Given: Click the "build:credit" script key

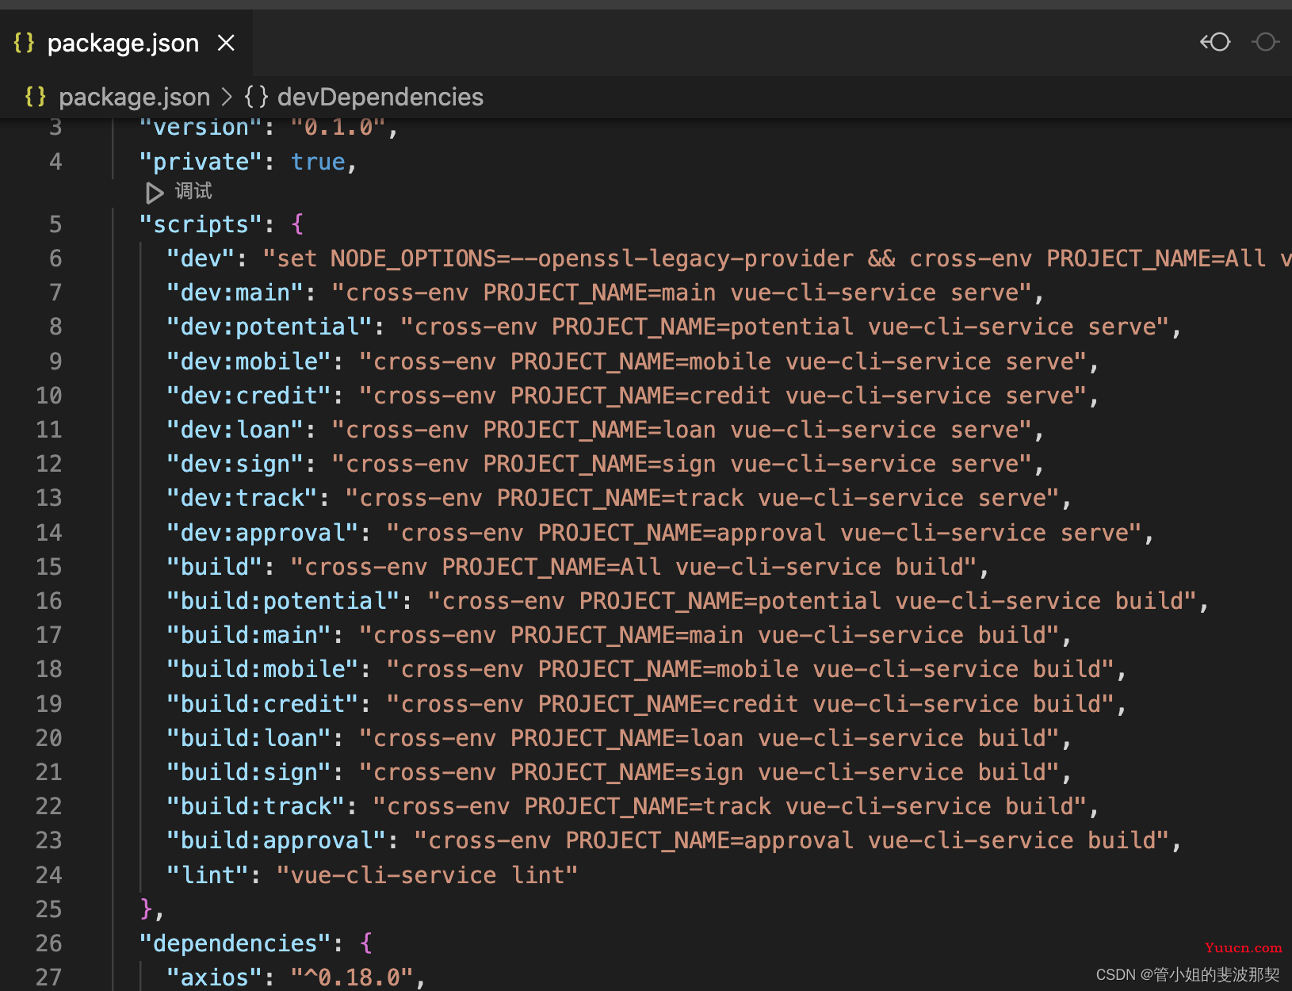Looking at the screenshot, I should pos(263,704).
